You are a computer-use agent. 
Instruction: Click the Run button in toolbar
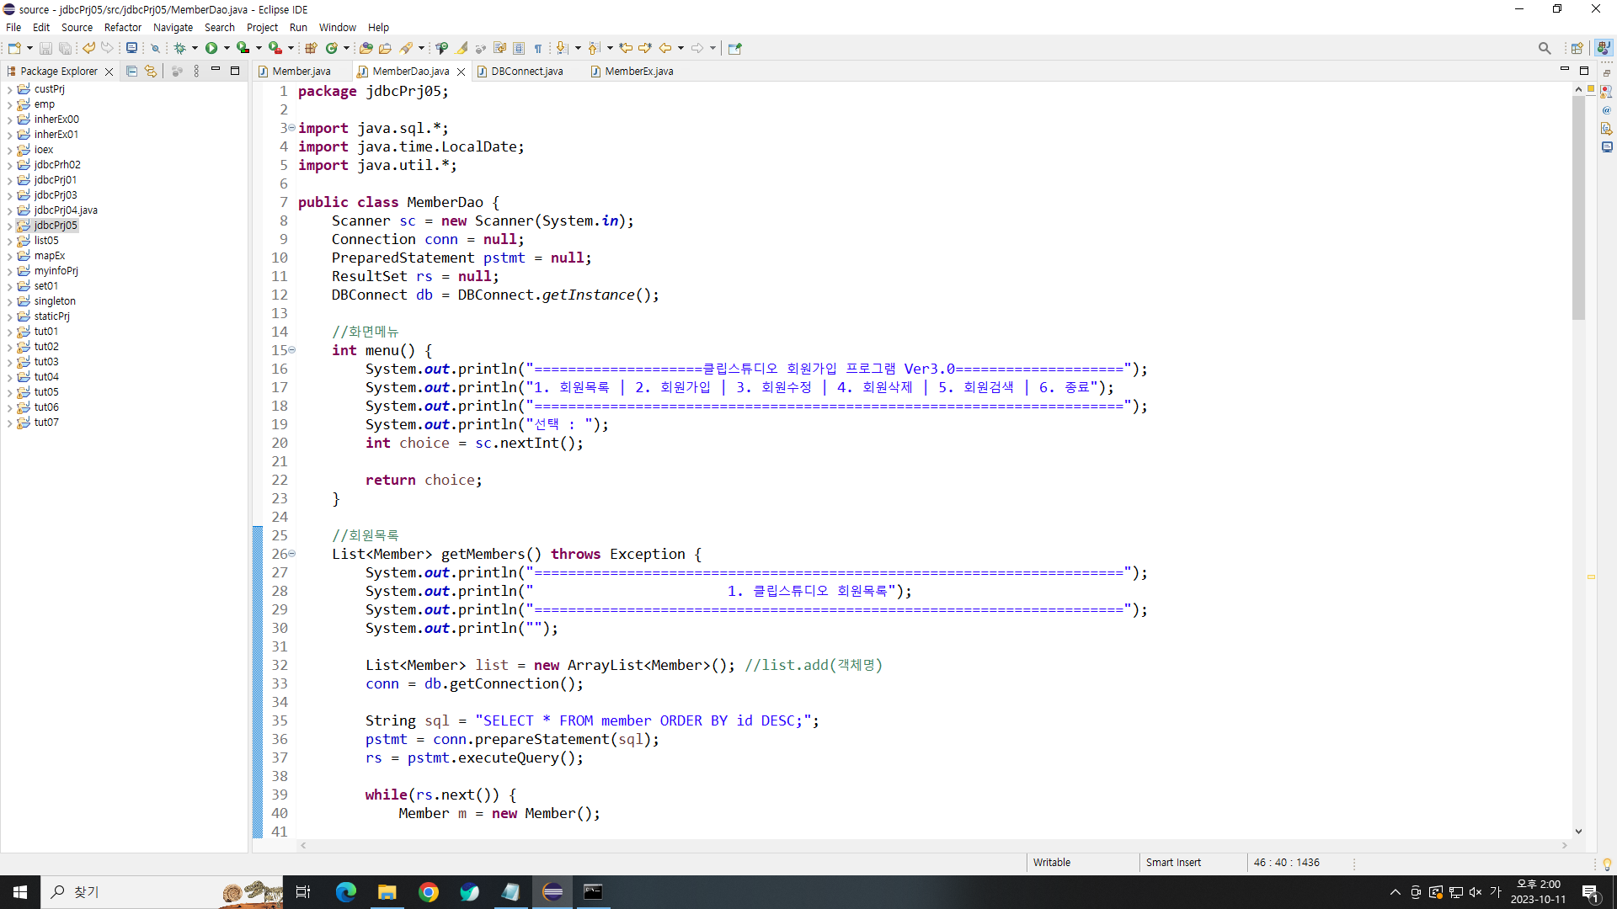point(211,48)
